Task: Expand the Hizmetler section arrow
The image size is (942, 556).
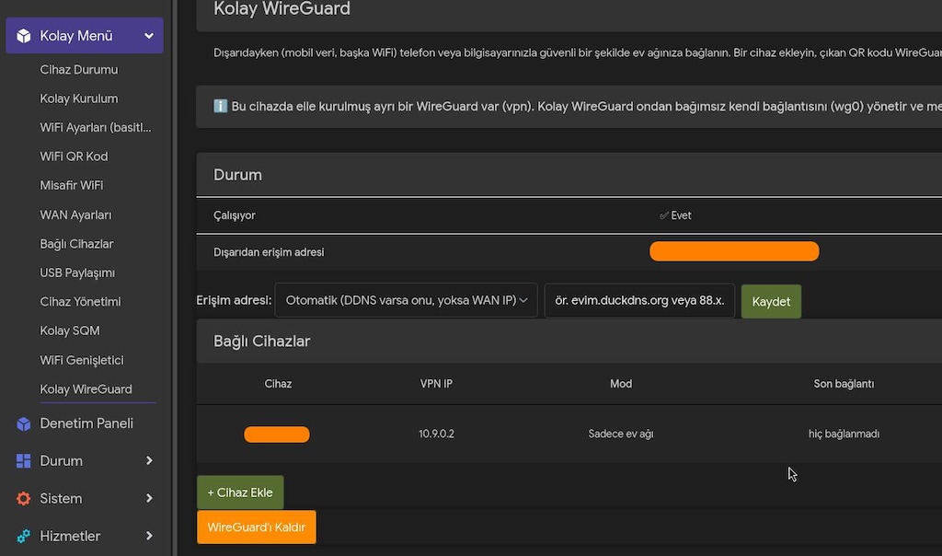Action: pos(149,536)
